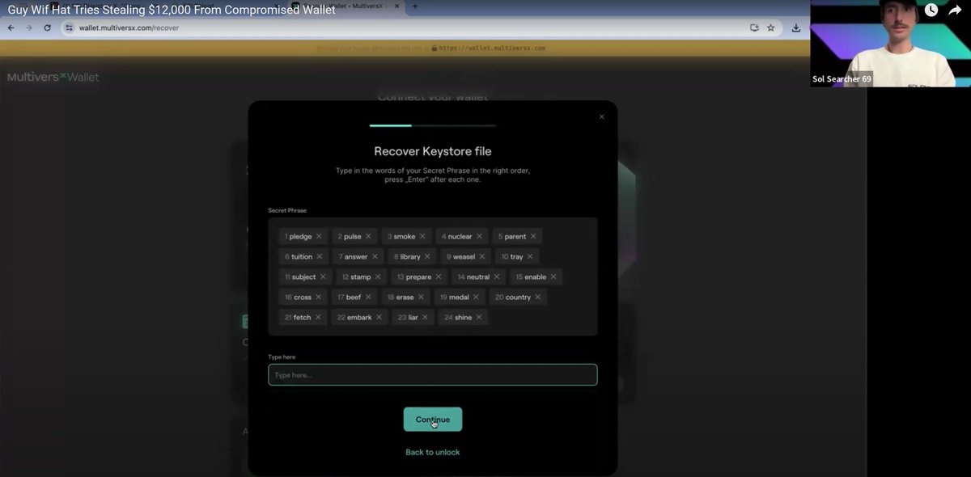
Task: Remove the word parent from the phrase
Action: pos(533,236)
